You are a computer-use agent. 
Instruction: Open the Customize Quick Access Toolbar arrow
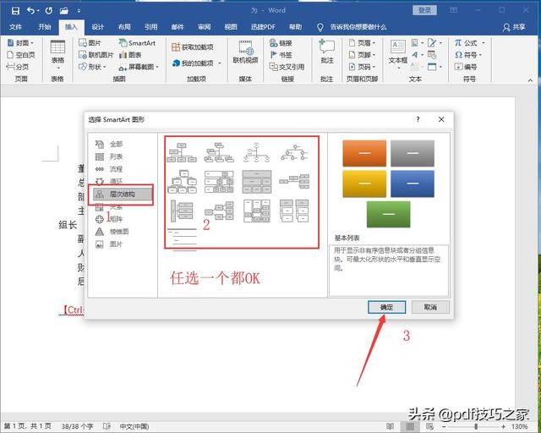79,11
